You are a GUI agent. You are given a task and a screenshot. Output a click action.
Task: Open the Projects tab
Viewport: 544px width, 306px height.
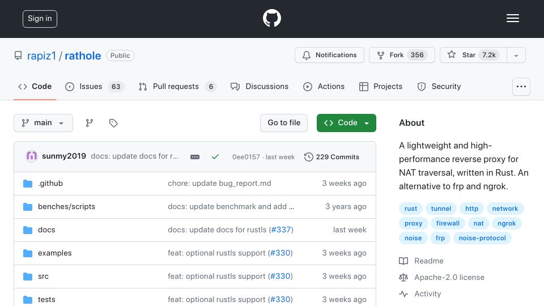coord(381,86)
